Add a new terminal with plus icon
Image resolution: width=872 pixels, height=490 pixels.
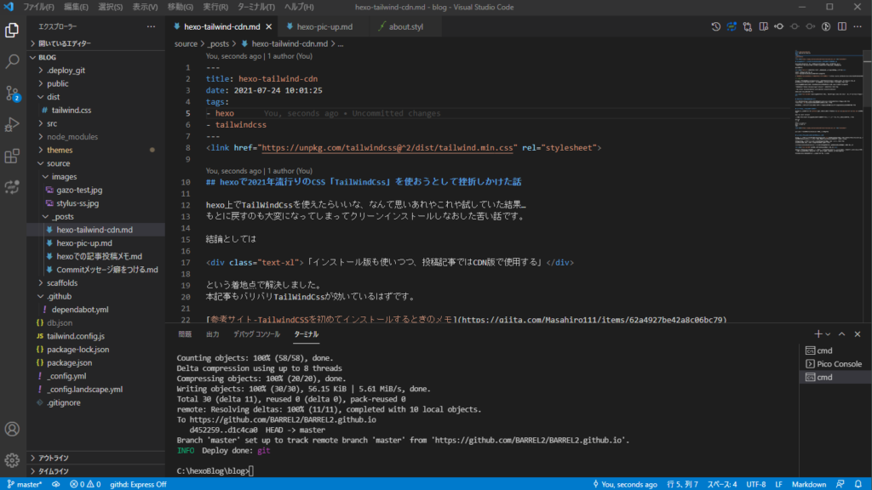[x=818, y=333]
